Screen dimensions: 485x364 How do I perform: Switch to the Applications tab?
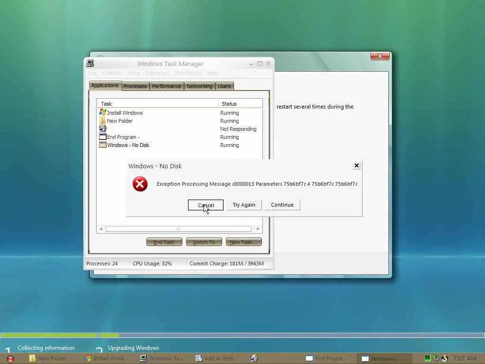pyautogui.click(x=105, y=85)
